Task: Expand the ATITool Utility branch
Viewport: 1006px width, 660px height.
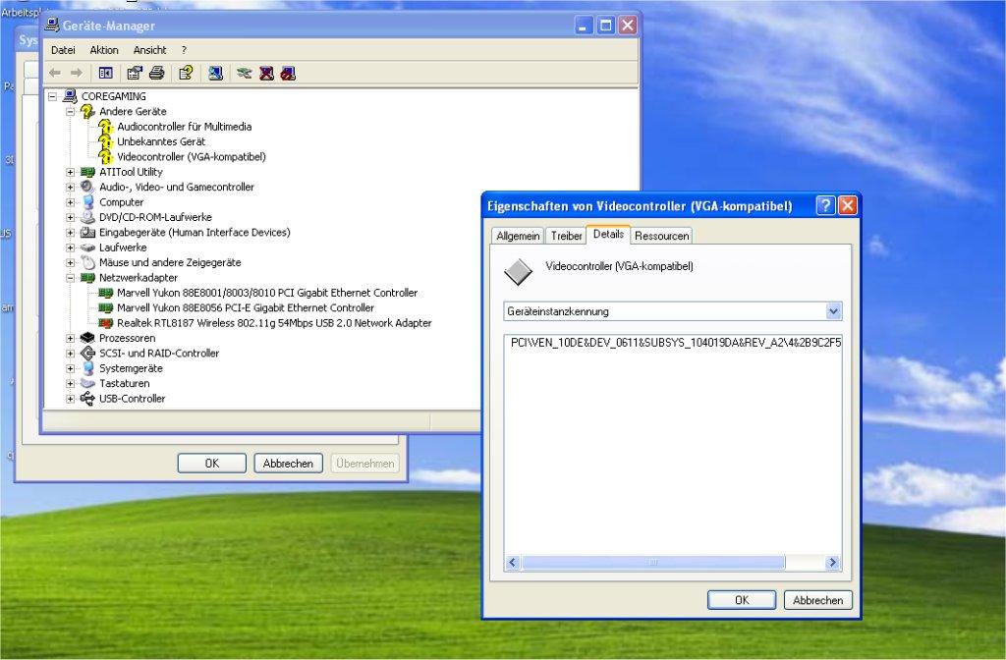Action: (70, 172)
